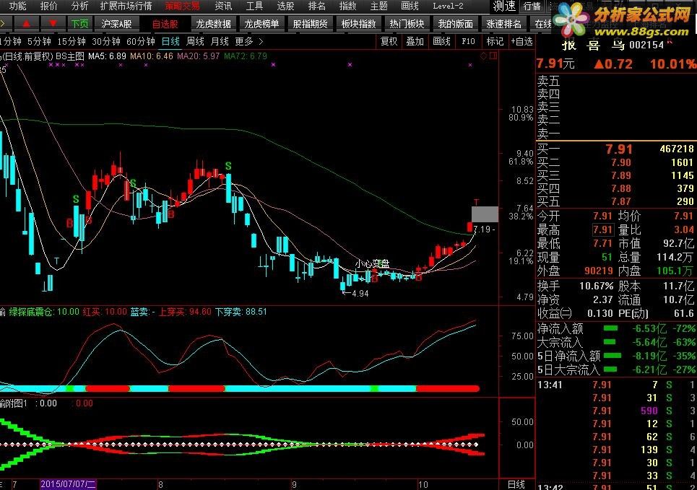
Task: Open the 扩展市场行情 menu
Action: click(126, 6)
